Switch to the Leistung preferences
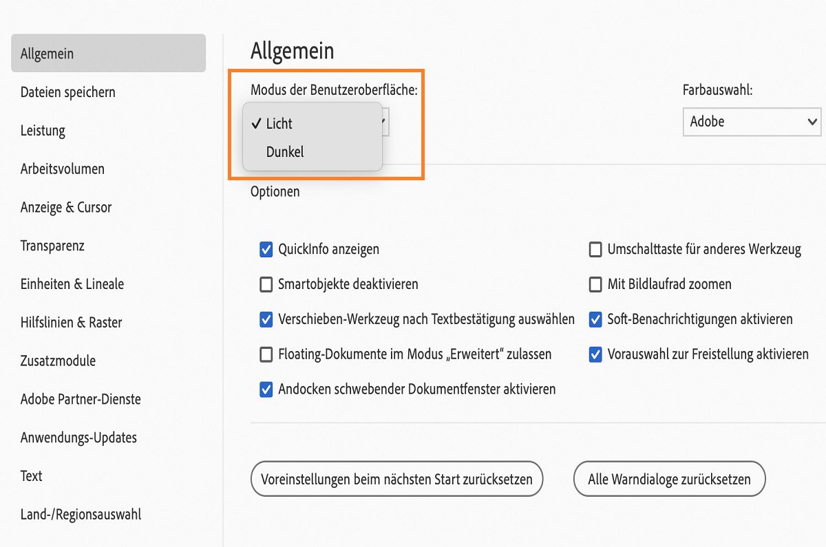Screen dimensions: 826x547 point(43,131)
